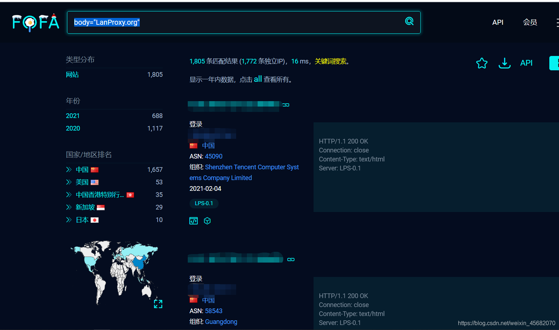Filter results to year 2021
The image size is (559, 330).
click(73, 116)
